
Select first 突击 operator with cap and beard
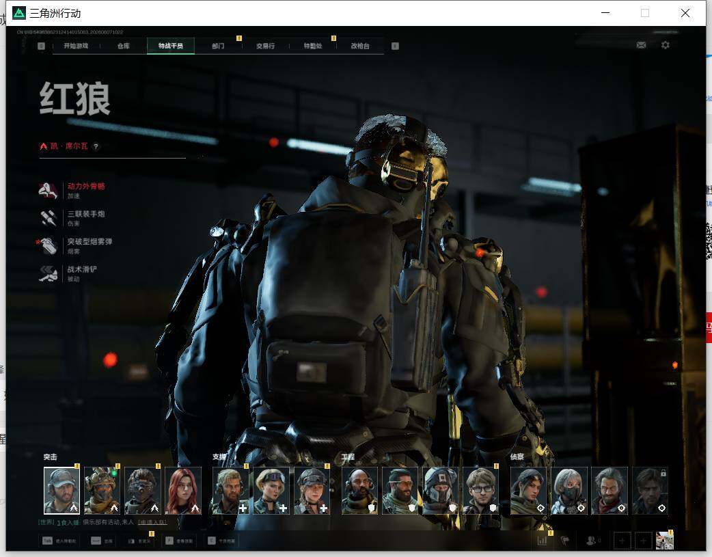pos(61,491)
